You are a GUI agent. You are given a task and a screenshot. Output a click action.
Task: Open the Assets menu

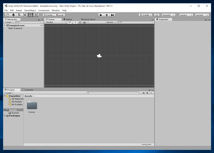(x=19, y=10)
